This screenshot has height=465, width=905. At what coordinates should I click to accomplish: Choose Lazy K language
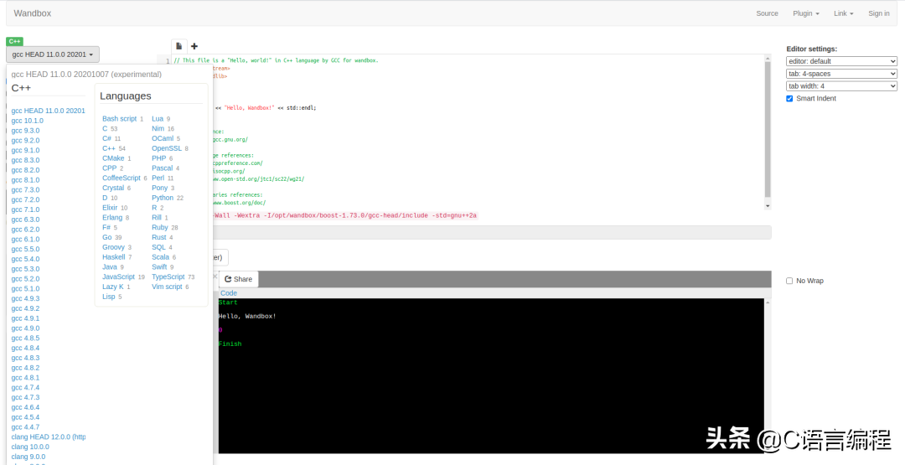coord(113,287)
